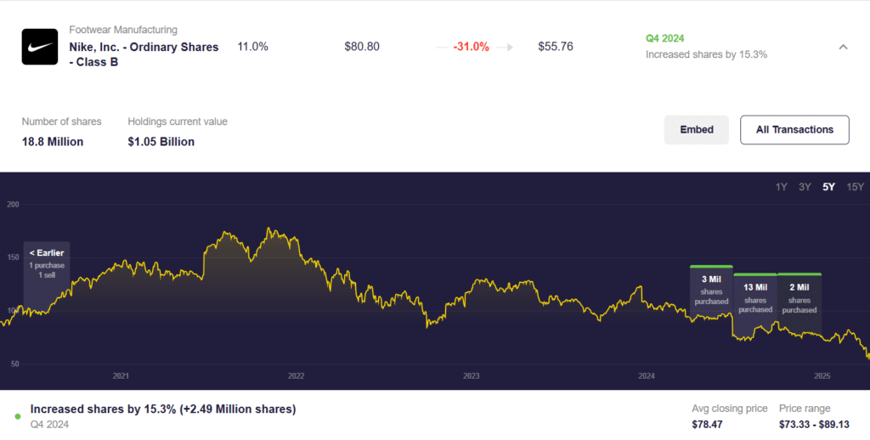The image size is (870, 440).
Task: Click the 2023 label on chart axis
Action: [472, 375]
